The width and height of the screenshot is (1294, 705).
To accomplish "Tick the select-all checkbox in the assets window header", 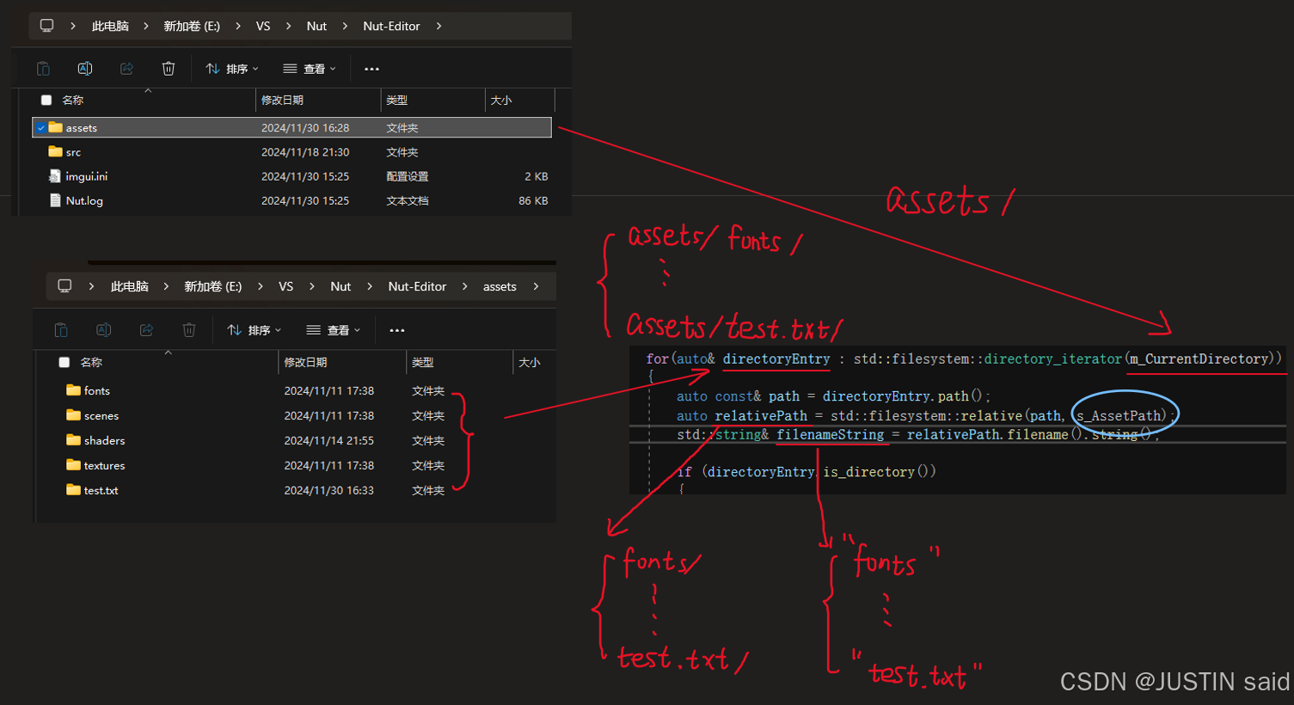I will [x=64, y=363].
